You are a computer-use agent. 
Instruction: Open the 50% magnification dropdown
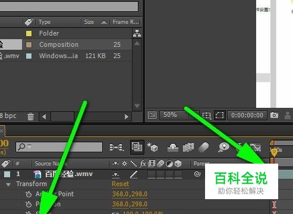179,115
